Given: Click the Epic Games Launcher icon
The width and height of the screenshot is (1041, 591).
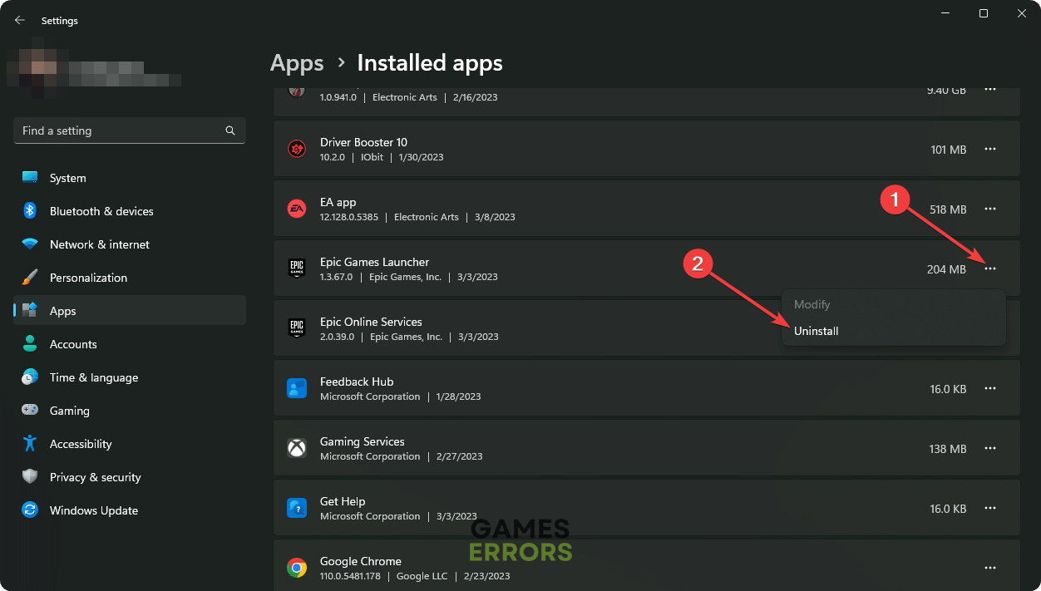Looking at the screenshot, I should pos(297,268).
